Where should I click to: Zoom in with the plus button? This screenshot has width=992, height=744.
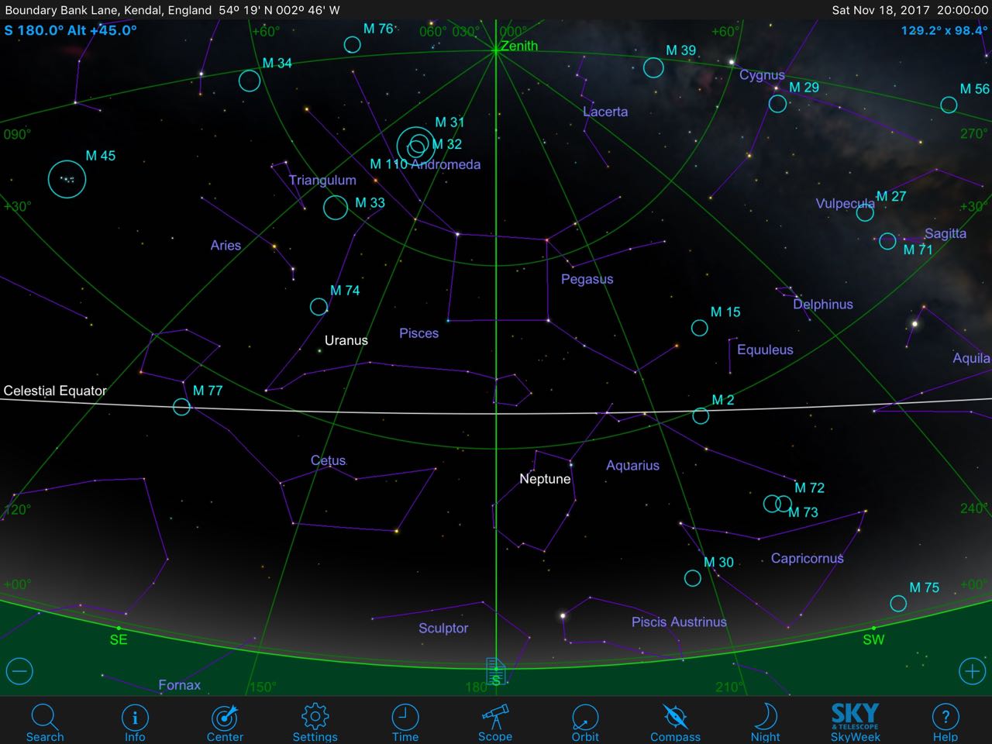(x=972, y=671)
